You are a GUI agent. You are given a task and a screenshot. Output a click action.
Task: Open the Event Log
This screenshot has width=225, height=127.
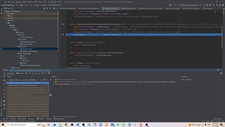[217, 119]
